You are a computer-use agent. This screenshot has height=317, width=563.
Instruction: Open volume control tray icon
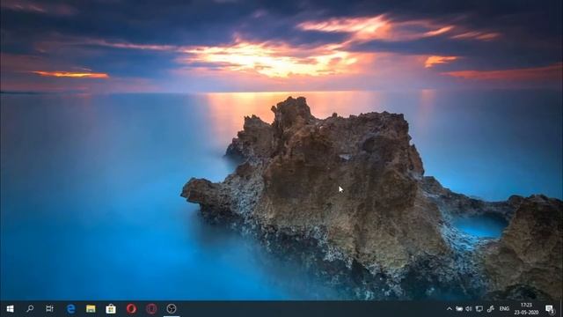point(469,309)
